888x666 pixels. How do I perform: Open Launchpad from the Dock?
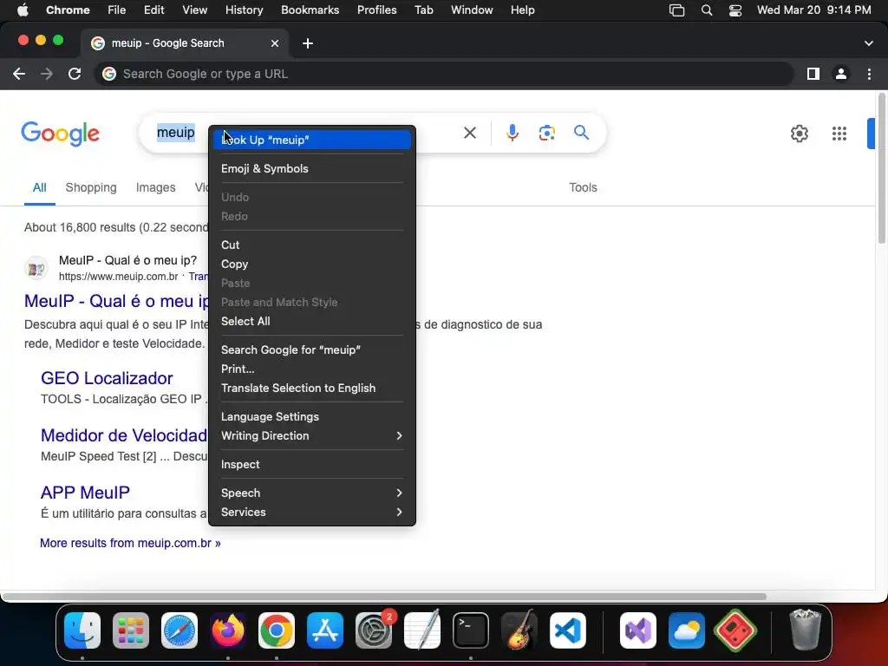pyautogui.click(x=131, y=630)
